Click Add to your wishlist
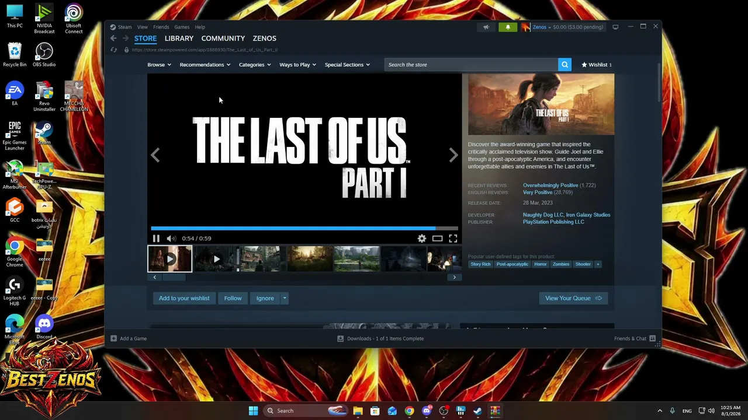The image size is (748, 420). (184, 298)
